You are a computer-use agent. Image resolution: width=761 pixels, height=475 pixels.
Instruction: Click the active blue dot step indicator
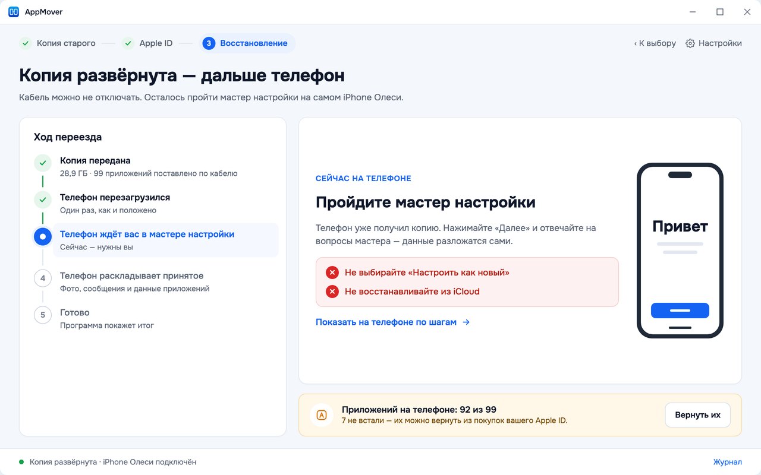pyautogui.click(x=42, y=237)
